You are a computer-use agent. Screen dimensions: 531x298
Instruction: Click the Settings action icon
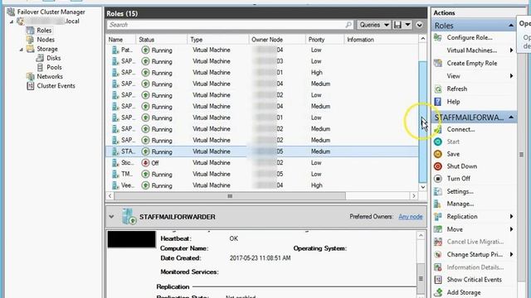(x=438, y=191)
